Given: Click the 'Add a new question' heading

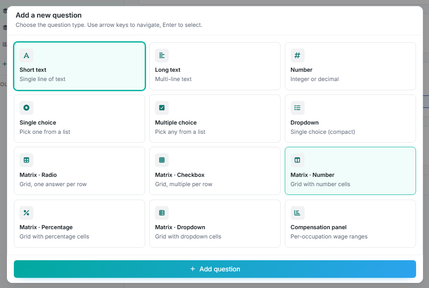Looking at the screenshot, I should point(49,15).
